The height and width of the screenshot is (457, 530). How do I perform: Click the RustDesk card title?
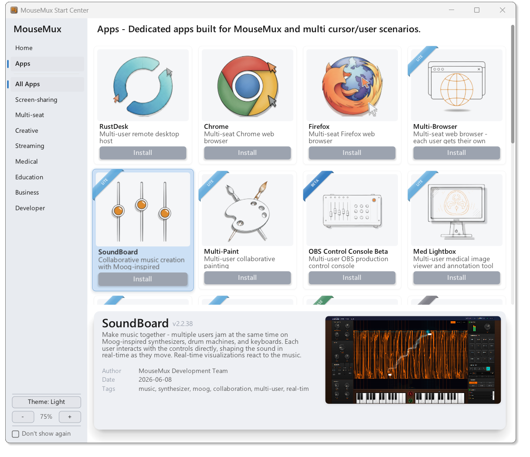click(114, 127)
